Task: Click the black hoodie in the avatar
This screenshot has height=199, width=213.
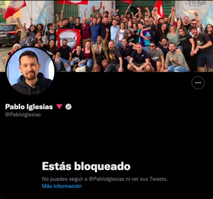Action: 32,85
